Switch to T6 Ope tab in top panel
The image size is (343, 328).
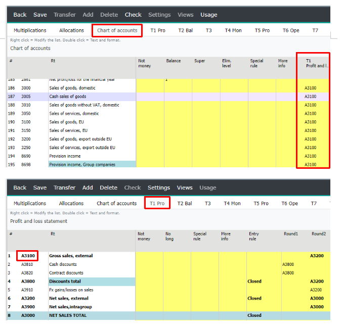point(291,30)
